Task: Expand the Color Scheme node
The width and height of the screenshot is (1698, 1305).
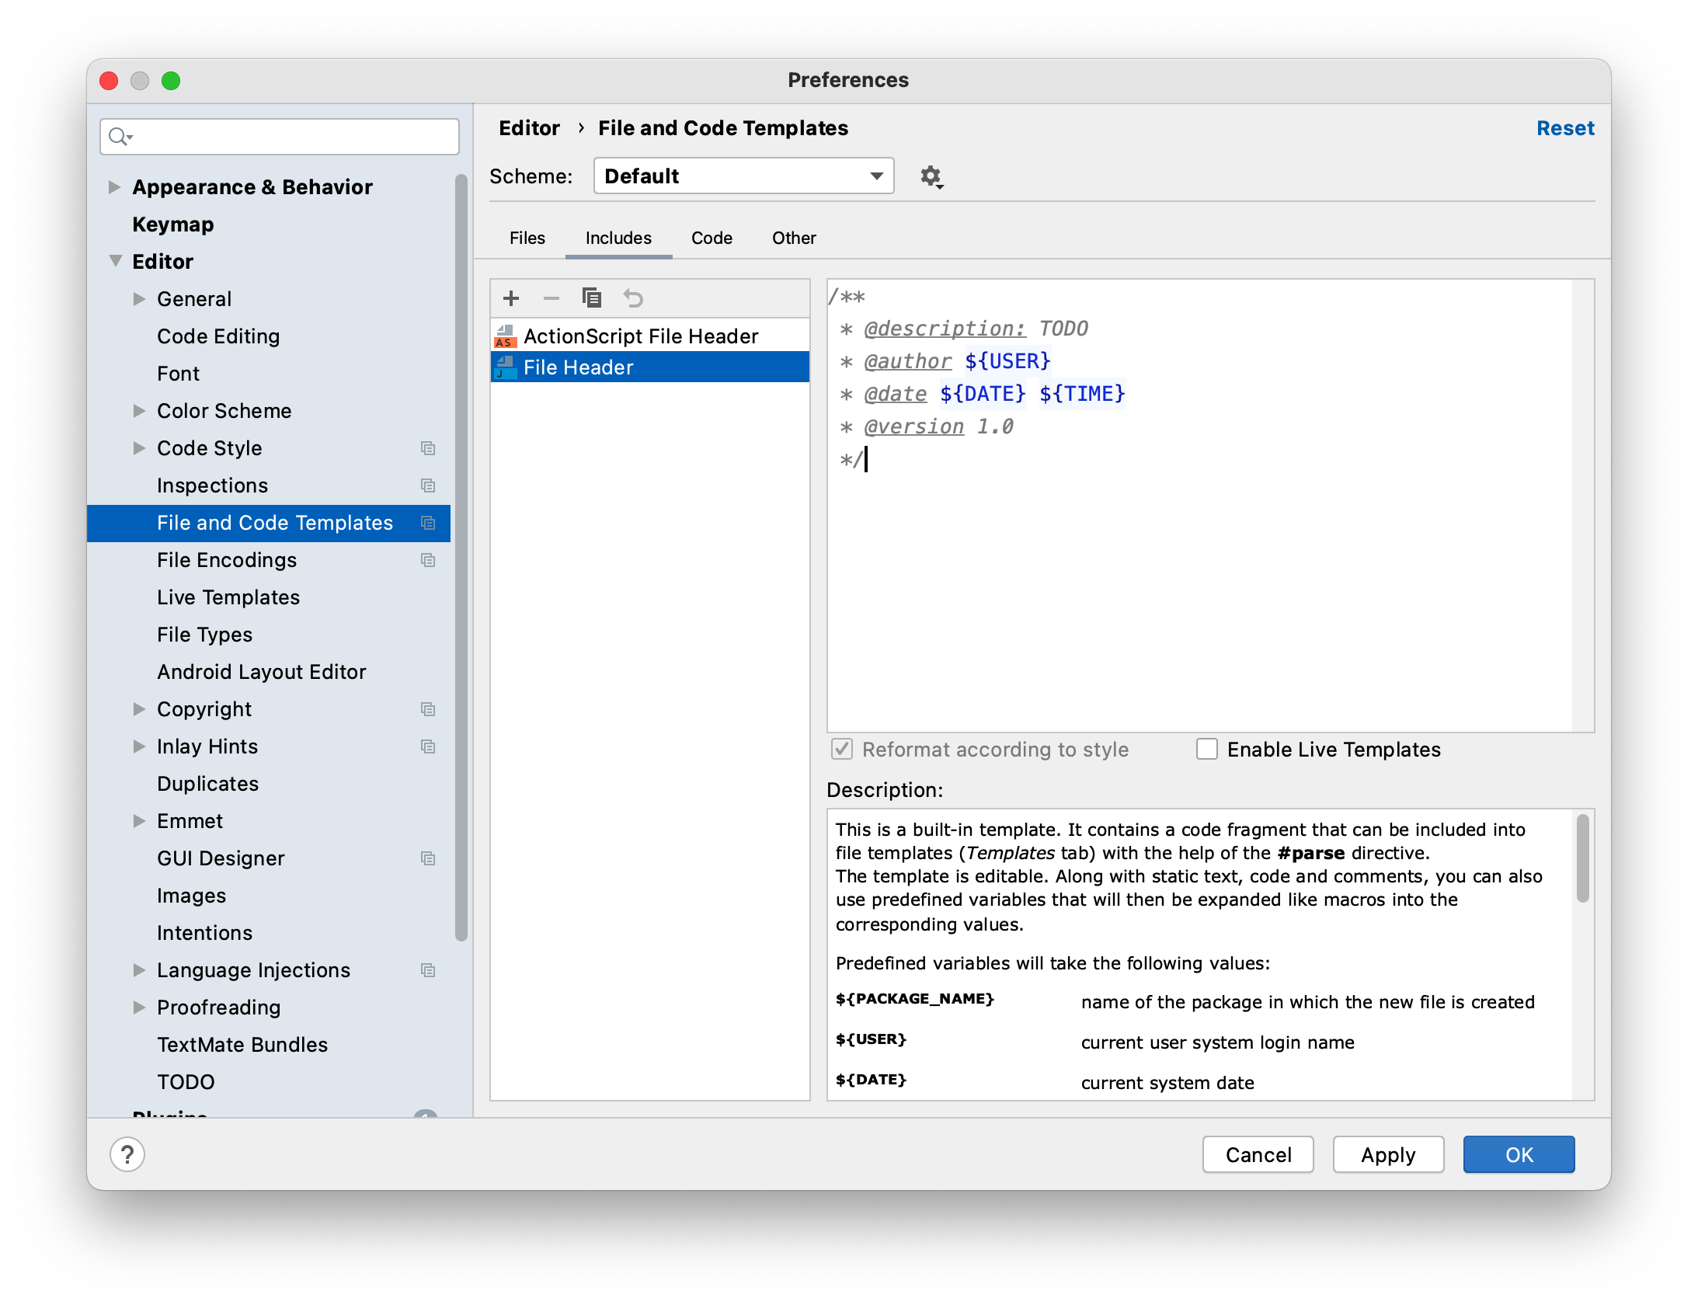Action: point(139,411)
